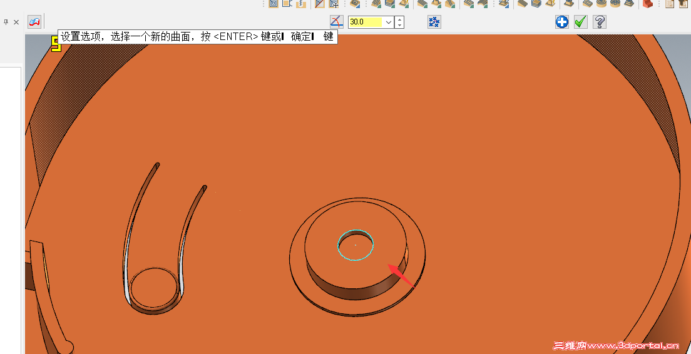Click the surface selection icon in ribbon bar
Screen dimensions: 691x354
[x=34, y=21]
